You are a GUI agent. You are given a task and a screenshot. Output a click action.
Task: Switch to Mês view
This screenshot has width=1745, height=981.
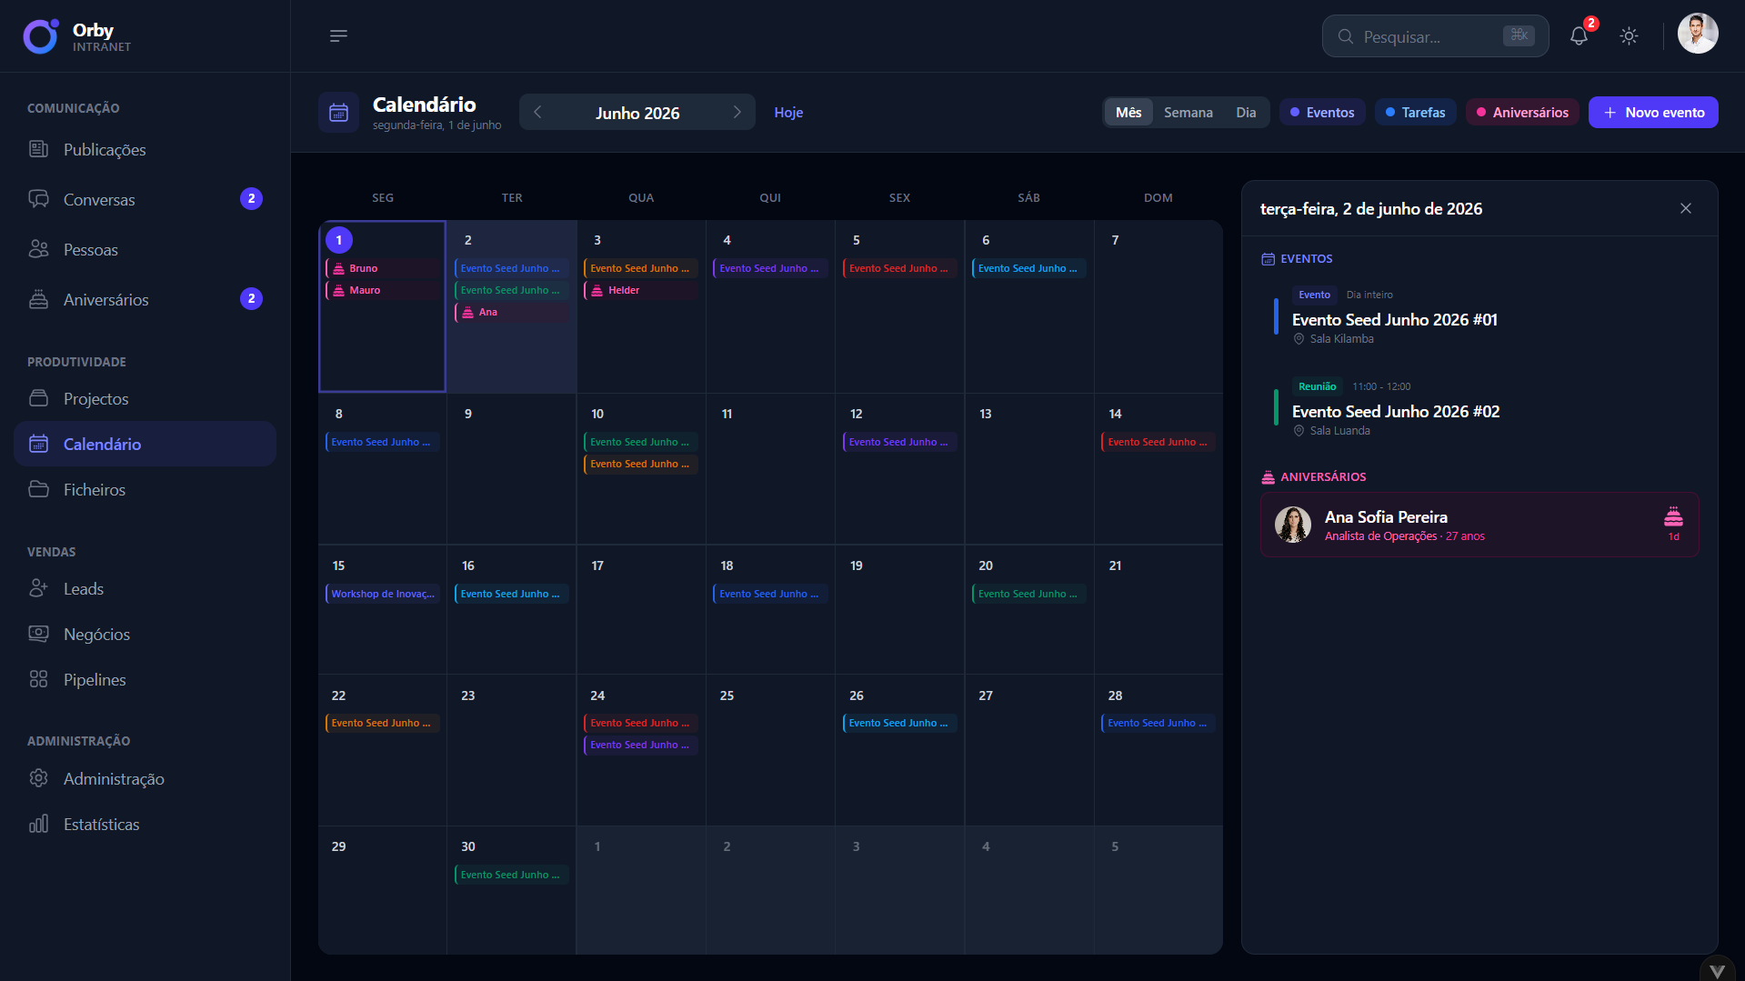coord(1128,113)
